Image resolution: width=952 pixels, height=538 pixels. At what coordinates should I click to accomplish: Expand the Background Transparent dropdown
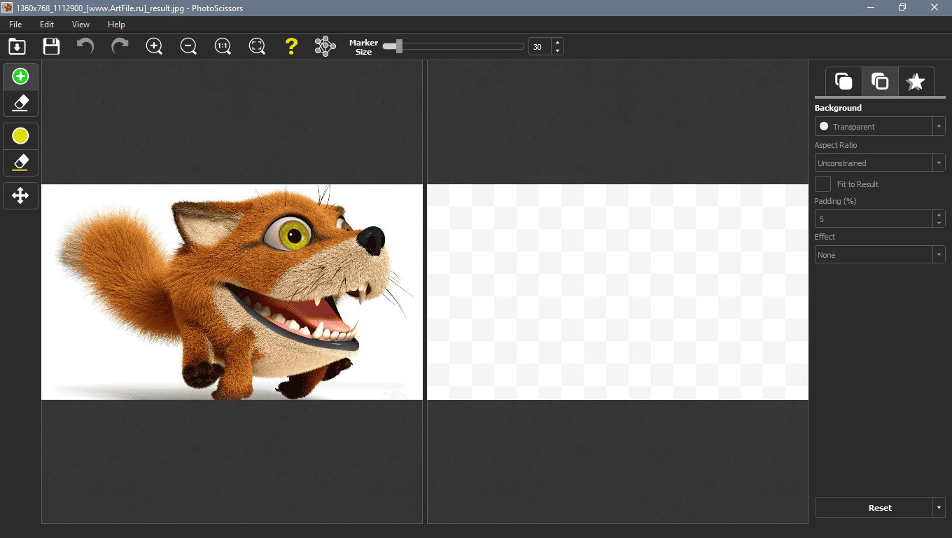(880, 127)
